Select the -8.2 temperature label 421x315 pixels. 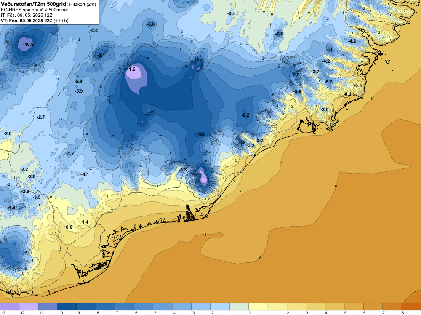coord(245,115)
